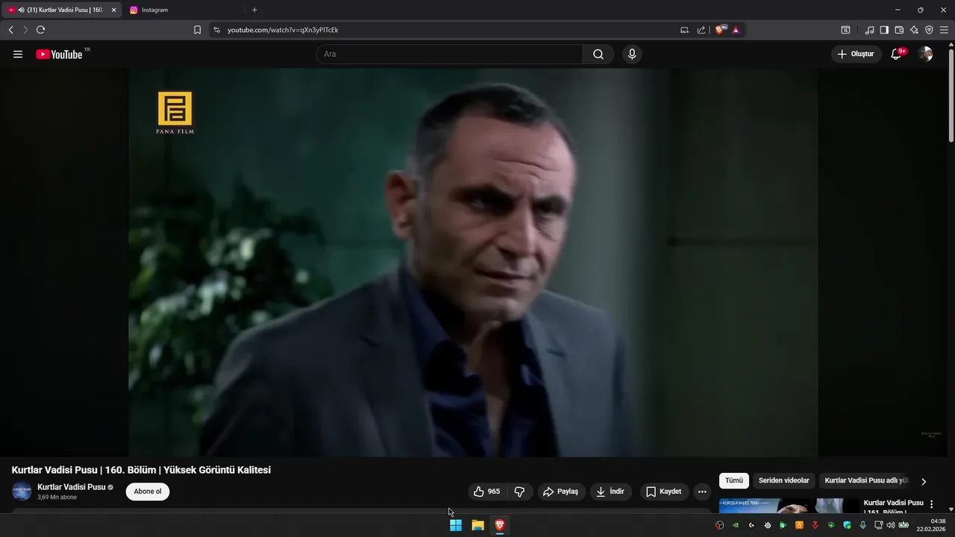Open the account avatar menu

925,54
